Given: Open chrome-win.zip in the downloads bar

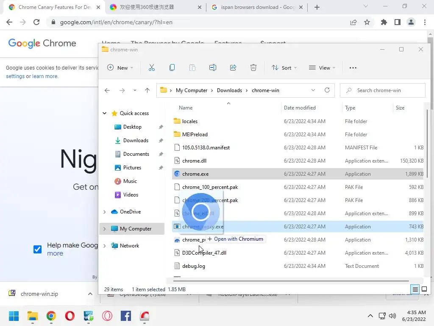Looking at the screenshot, I should point(39,294).
